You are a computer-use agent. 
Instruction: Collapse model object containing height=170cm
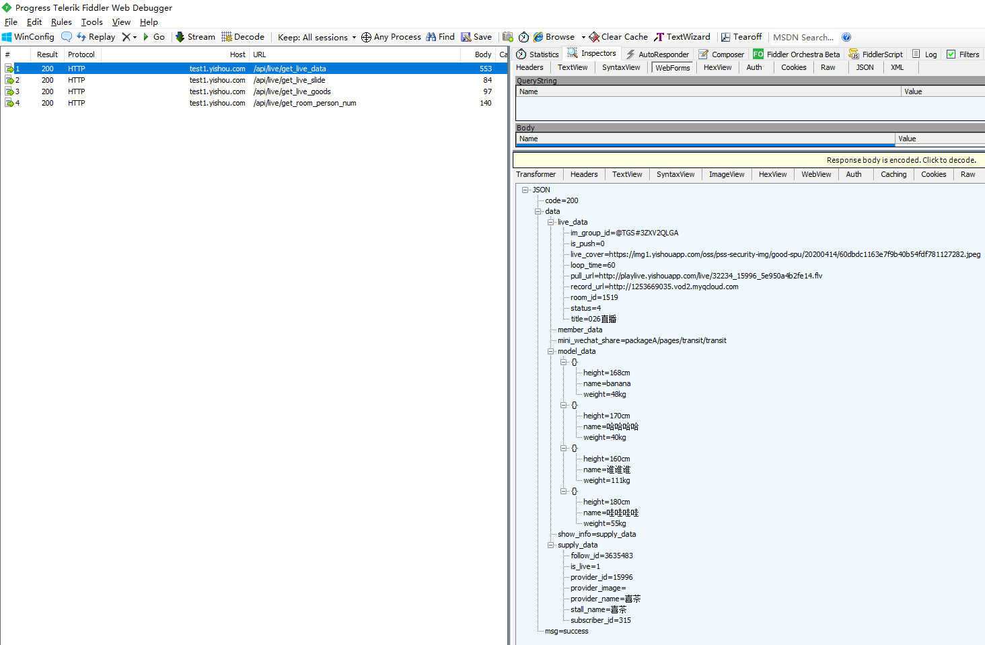[564, 405]
